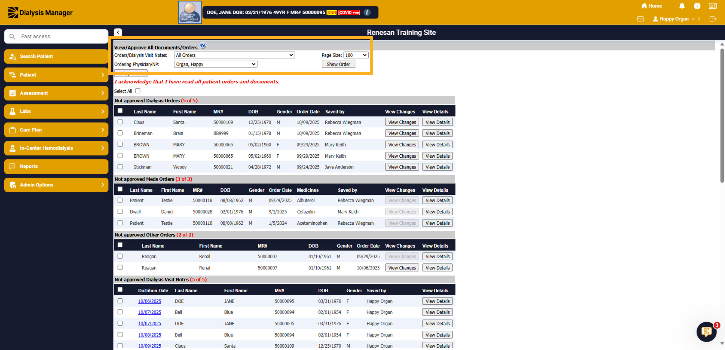View Changes for Claus Santa order
The height and width of the screenshot is (350, 725).
point(402,122)
